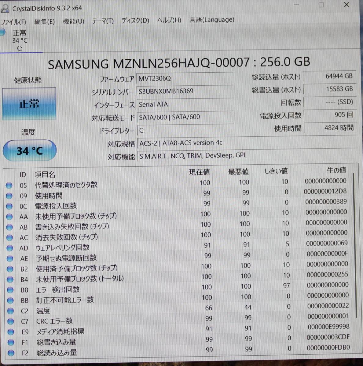Click the indicator beside CRC エラー数
The width and height of the screenshot is (363, 366).
tap(11, 322)
